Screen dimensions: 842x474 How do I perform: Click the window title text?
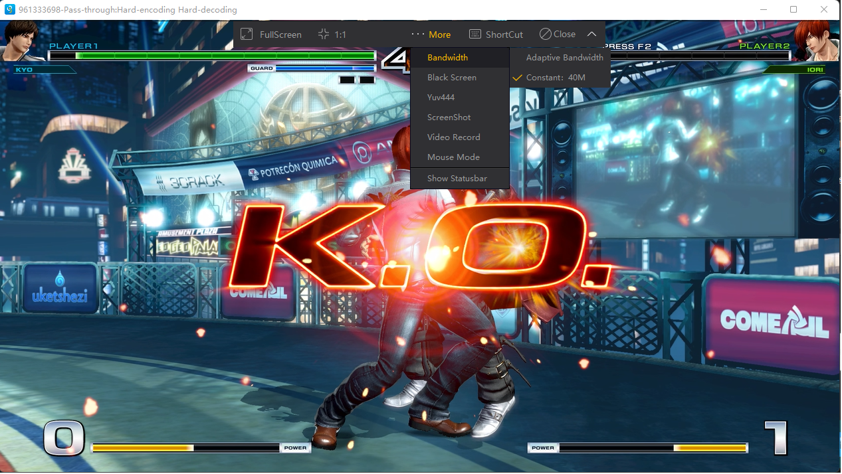(128, 10)
